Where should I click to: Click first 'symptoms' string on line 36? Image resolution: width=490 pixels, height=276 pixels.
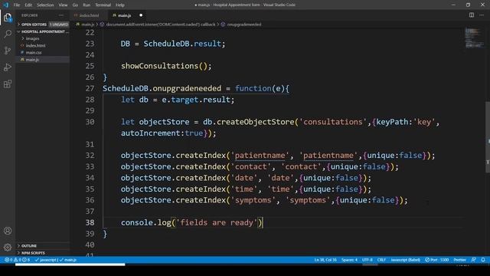point(253,200)
